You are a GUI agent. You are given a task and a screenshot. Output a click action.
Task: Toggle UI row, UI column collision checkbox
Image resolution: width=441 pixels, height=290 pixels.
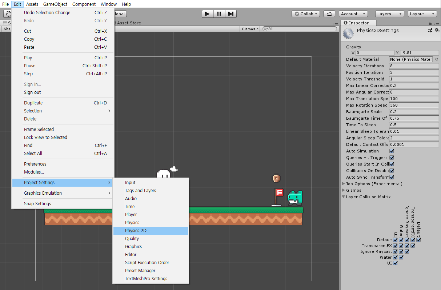pyautogui.click(x=396, y=263)
